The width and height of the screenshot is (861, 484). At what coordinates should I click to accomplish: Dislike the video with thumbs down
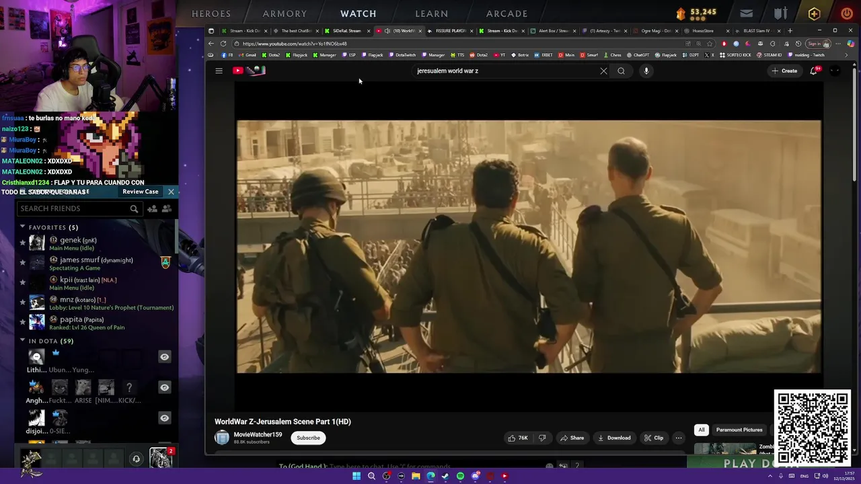pyautogui.click(x=542, y=438)
